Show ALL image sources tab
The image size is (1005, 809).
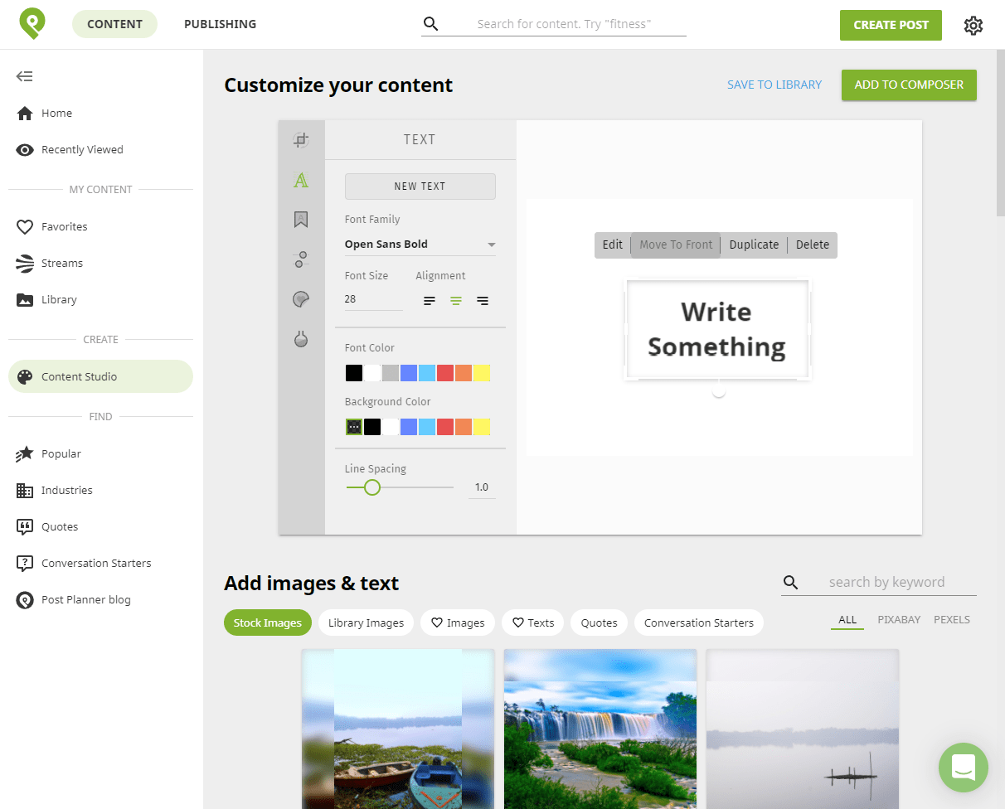[x=847, y=620]
